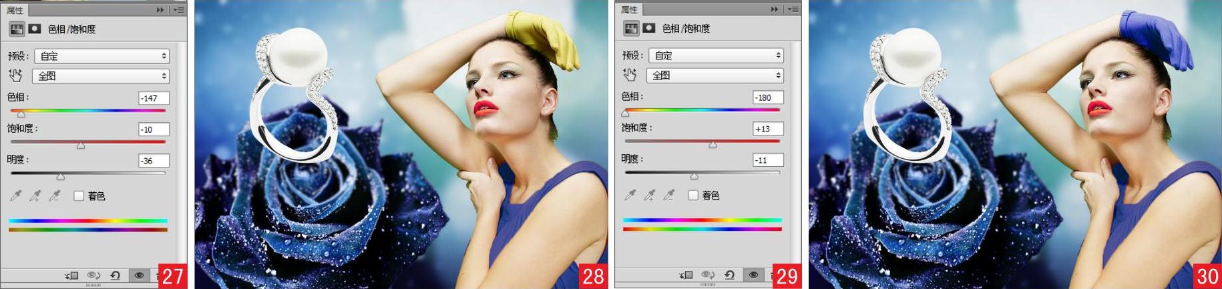Select the 属性 tab in panel 27
Screen dimensions: 1222x289
pos(15,10)
